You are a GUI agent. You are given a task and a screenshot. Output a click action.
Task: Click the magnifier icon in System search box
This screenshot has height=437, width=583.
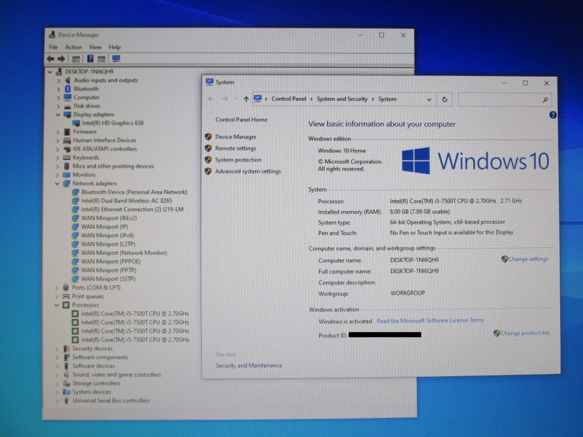[545, 100]
